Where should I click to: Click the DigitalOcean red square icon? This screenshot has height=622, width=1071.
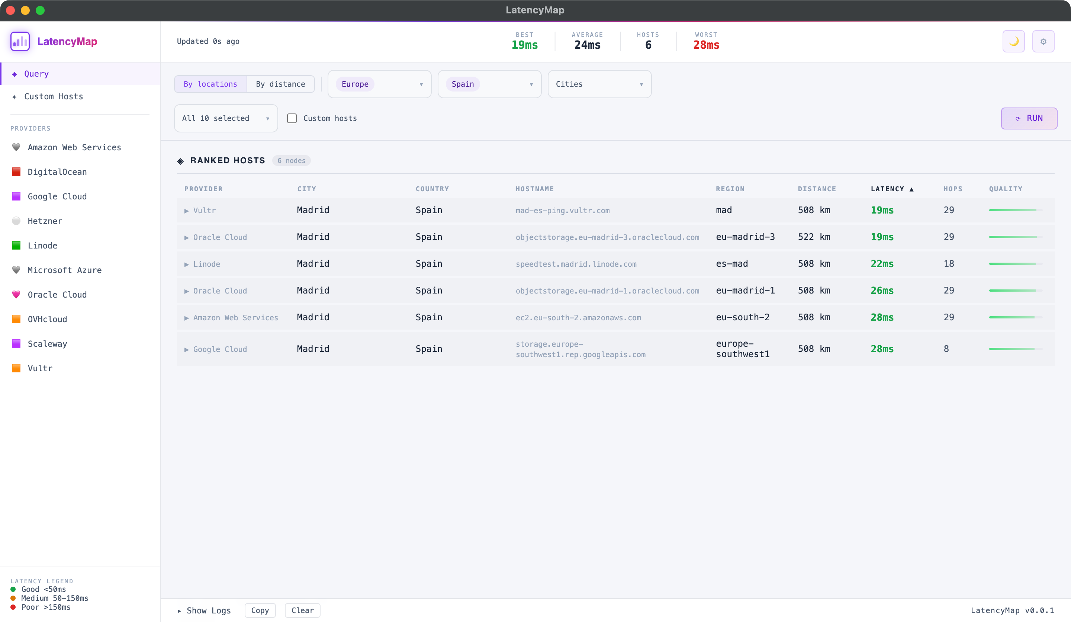point(16,172)
